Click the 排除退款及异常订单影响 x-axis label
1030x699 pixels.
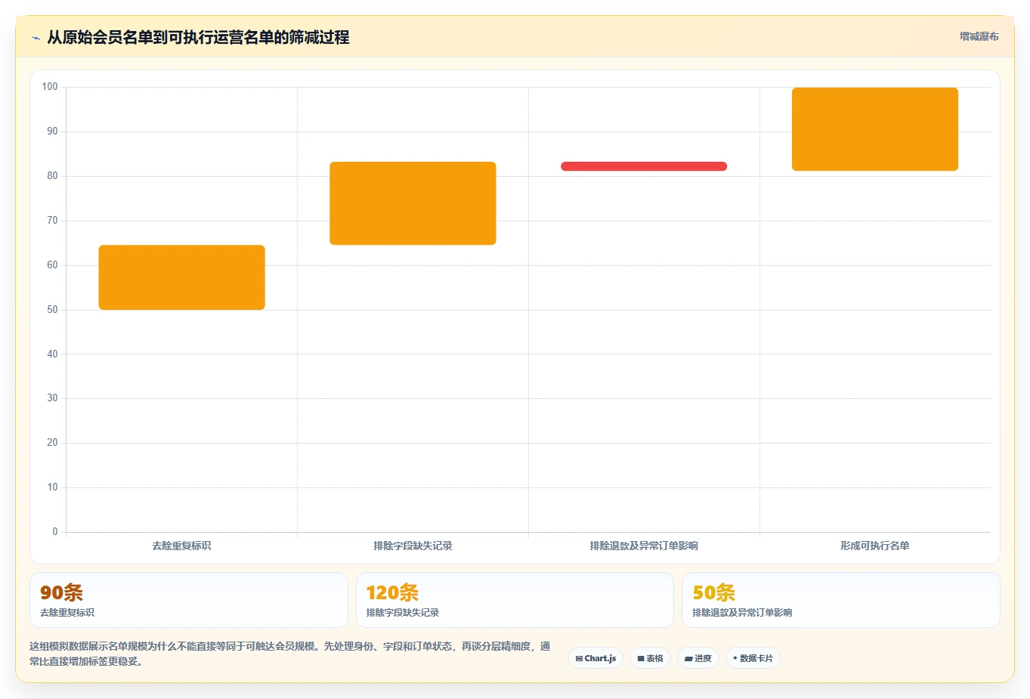click(644, 546)
